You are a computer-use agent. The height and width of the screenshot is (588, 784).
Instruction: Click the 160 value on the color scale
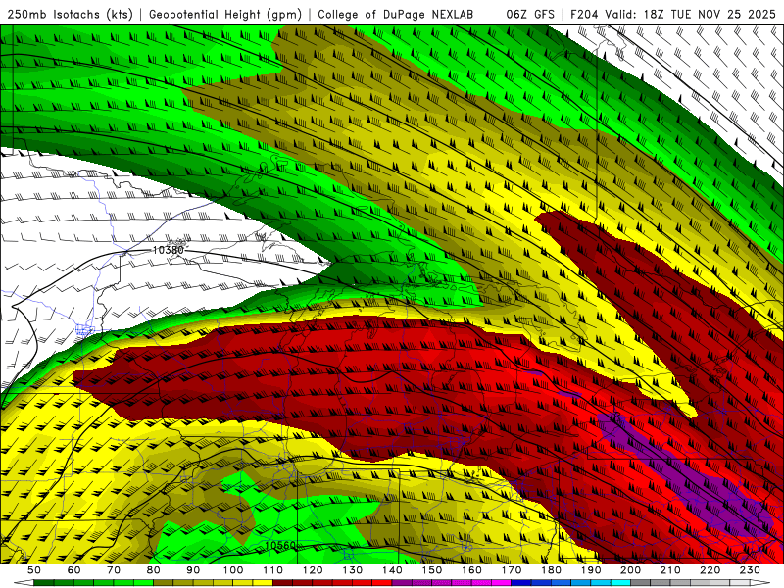471,570
